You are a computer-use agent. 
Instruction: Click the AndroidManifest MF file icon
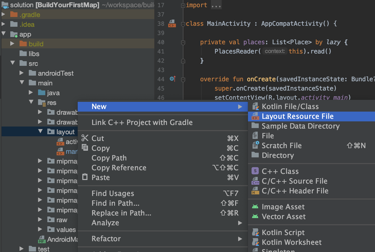pos(42,239)
